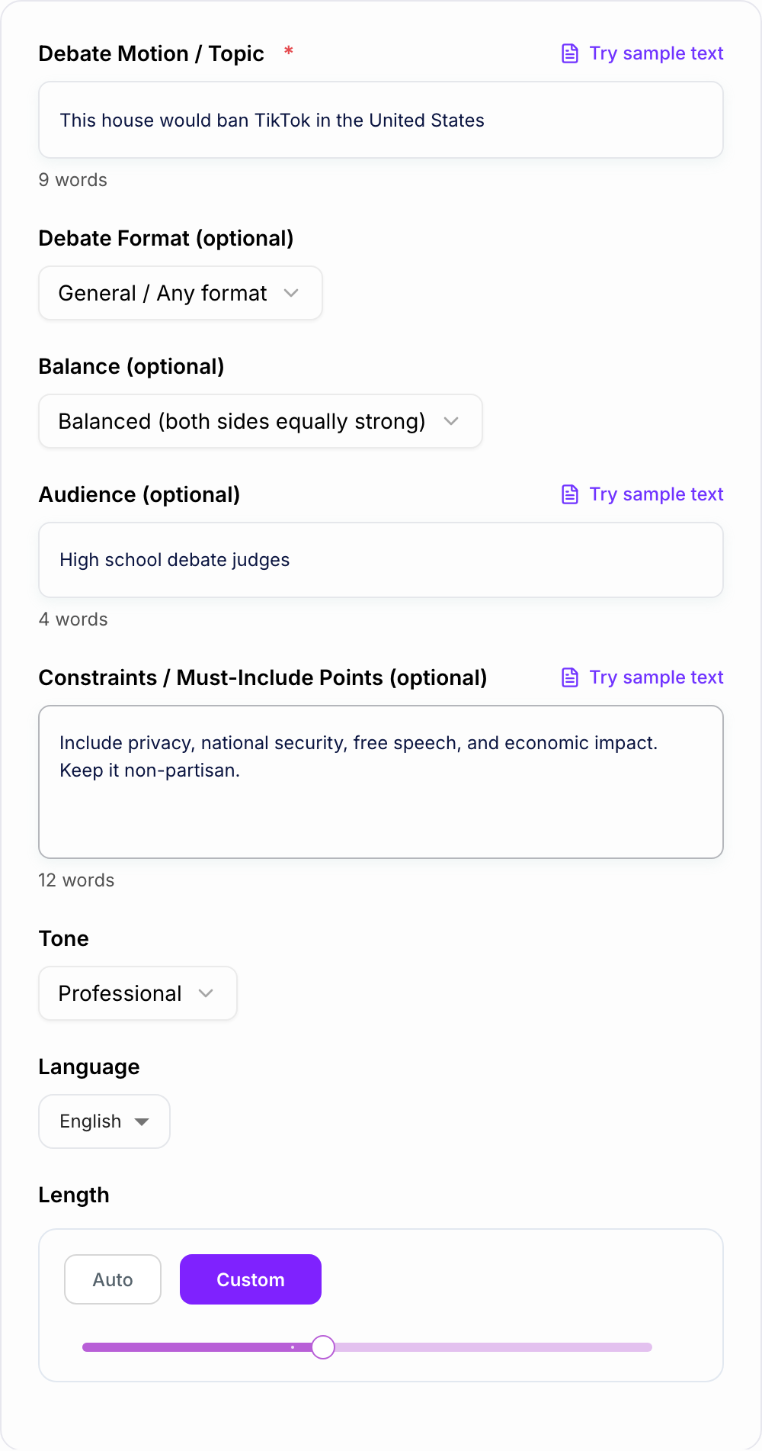The image size is (762, 1451).
Task: Select Custom length mode
Action: (x=251, y=1279)
